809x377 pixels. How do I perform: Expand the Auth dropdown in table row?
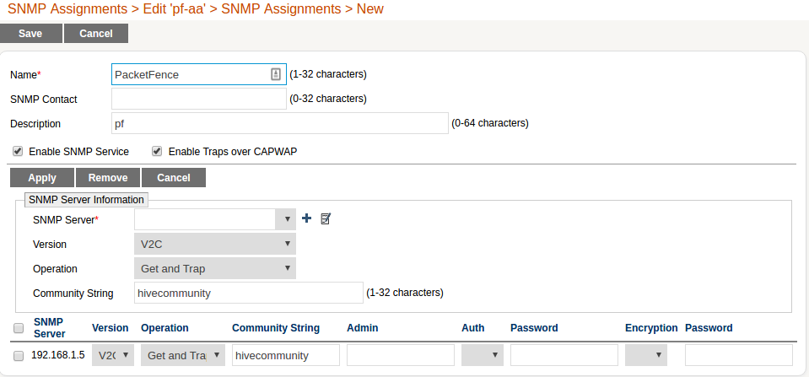tap(482, 355)
